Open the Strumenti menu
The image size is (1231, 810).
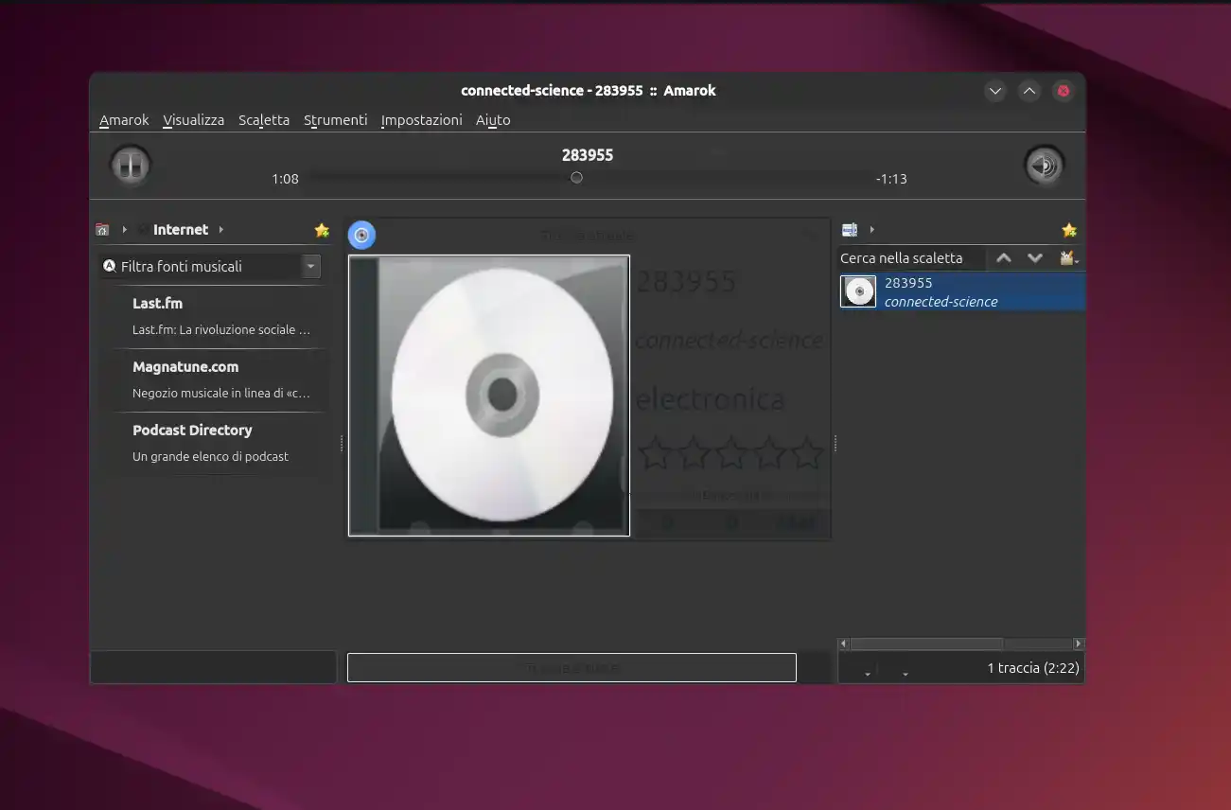point(335,120)
